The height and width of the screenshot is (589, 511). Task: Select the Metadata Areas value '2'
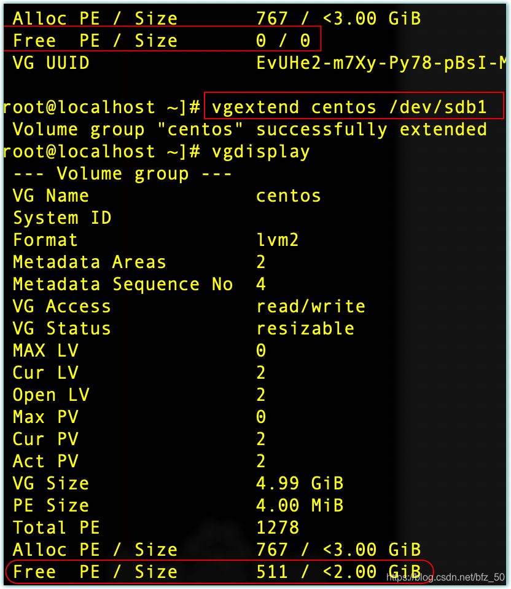click(261, 263)
